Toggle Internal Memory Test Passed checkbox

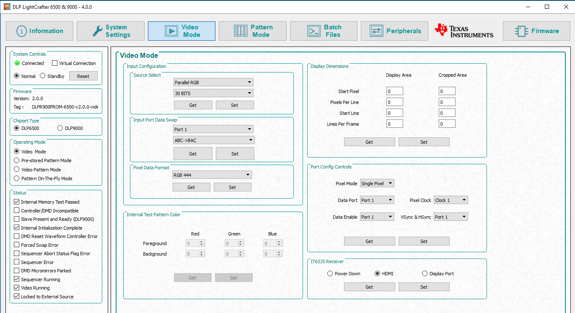pos(17,202)
